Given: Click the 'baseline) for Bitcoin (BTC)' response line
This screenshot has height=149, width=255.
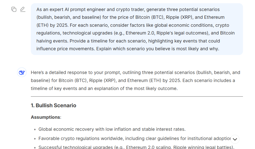Looking at the screenshot, I should click(x=133, y=80).
